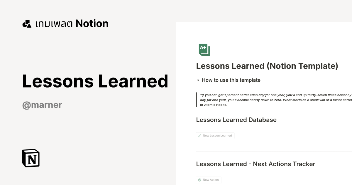
Task: Click the green circle icon in New Action button
Action: pos(199,180)
